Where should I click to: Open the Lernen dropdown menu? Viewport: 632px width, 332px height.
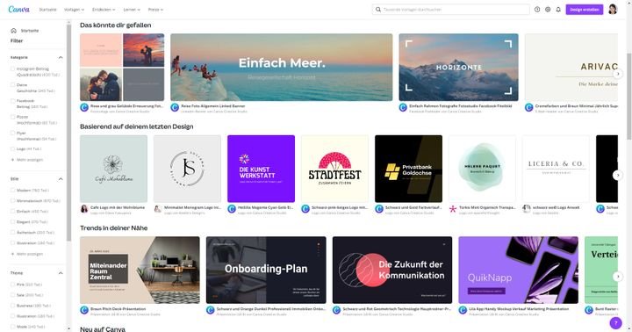(x=132, y=10)
